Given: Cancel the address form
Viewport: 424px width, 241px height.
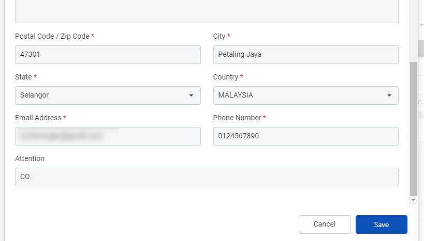Looking at the screenshot, I should 325,224.
